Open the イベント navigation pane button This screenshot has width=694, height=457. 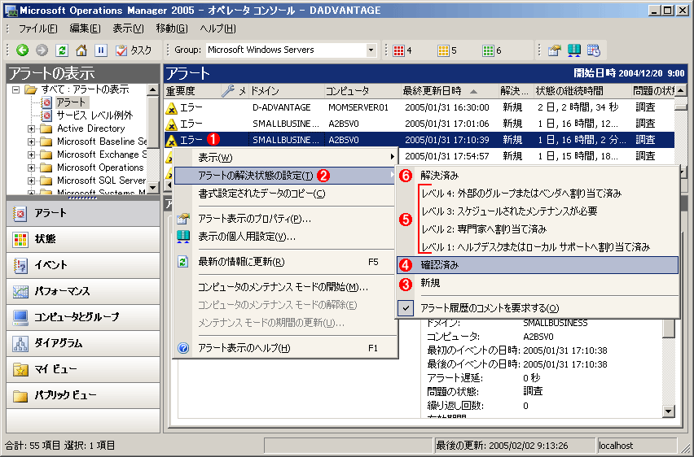click(83, 265)
